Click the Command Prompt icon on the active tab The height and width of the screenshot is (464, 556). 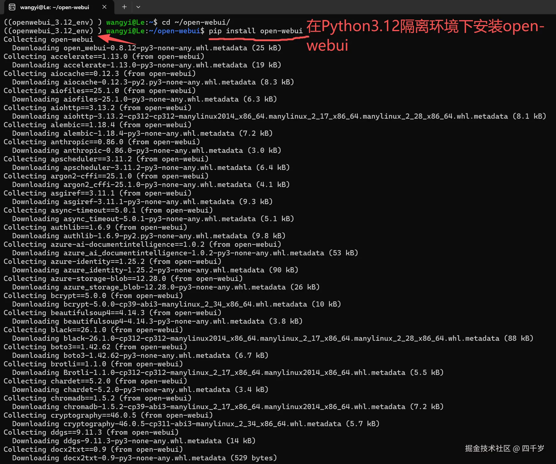pyautogui.click(x=12, y=7)
